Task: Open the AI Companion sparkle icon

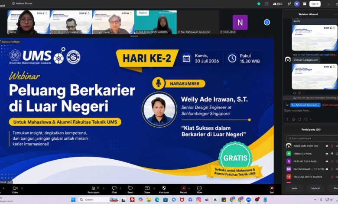Action: 297,3
